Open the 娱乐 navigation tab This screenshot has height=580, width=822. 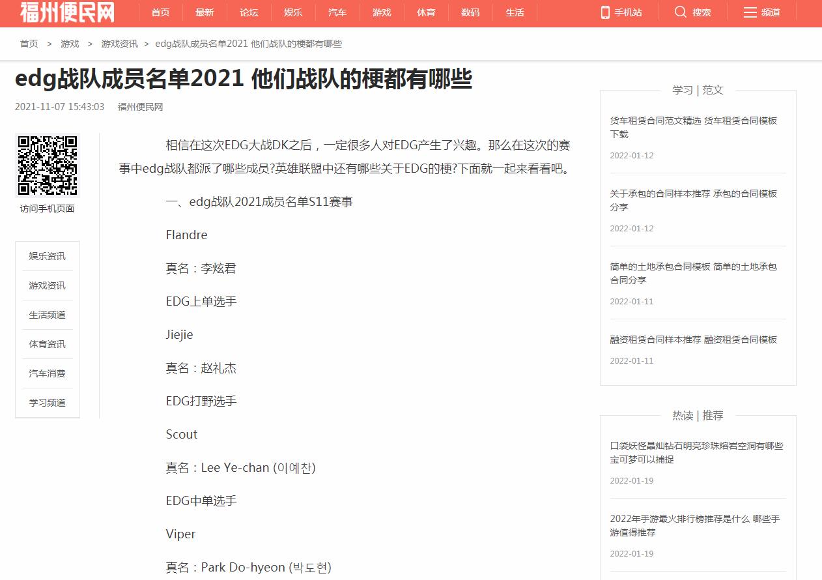(x=293, y=12)
